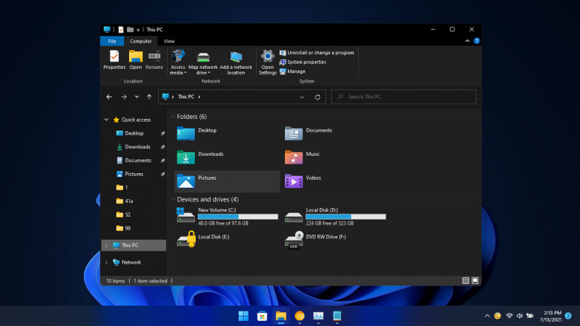
Task: Collapse the ribbon with chevron arrow
Action: tap(467, 41)
